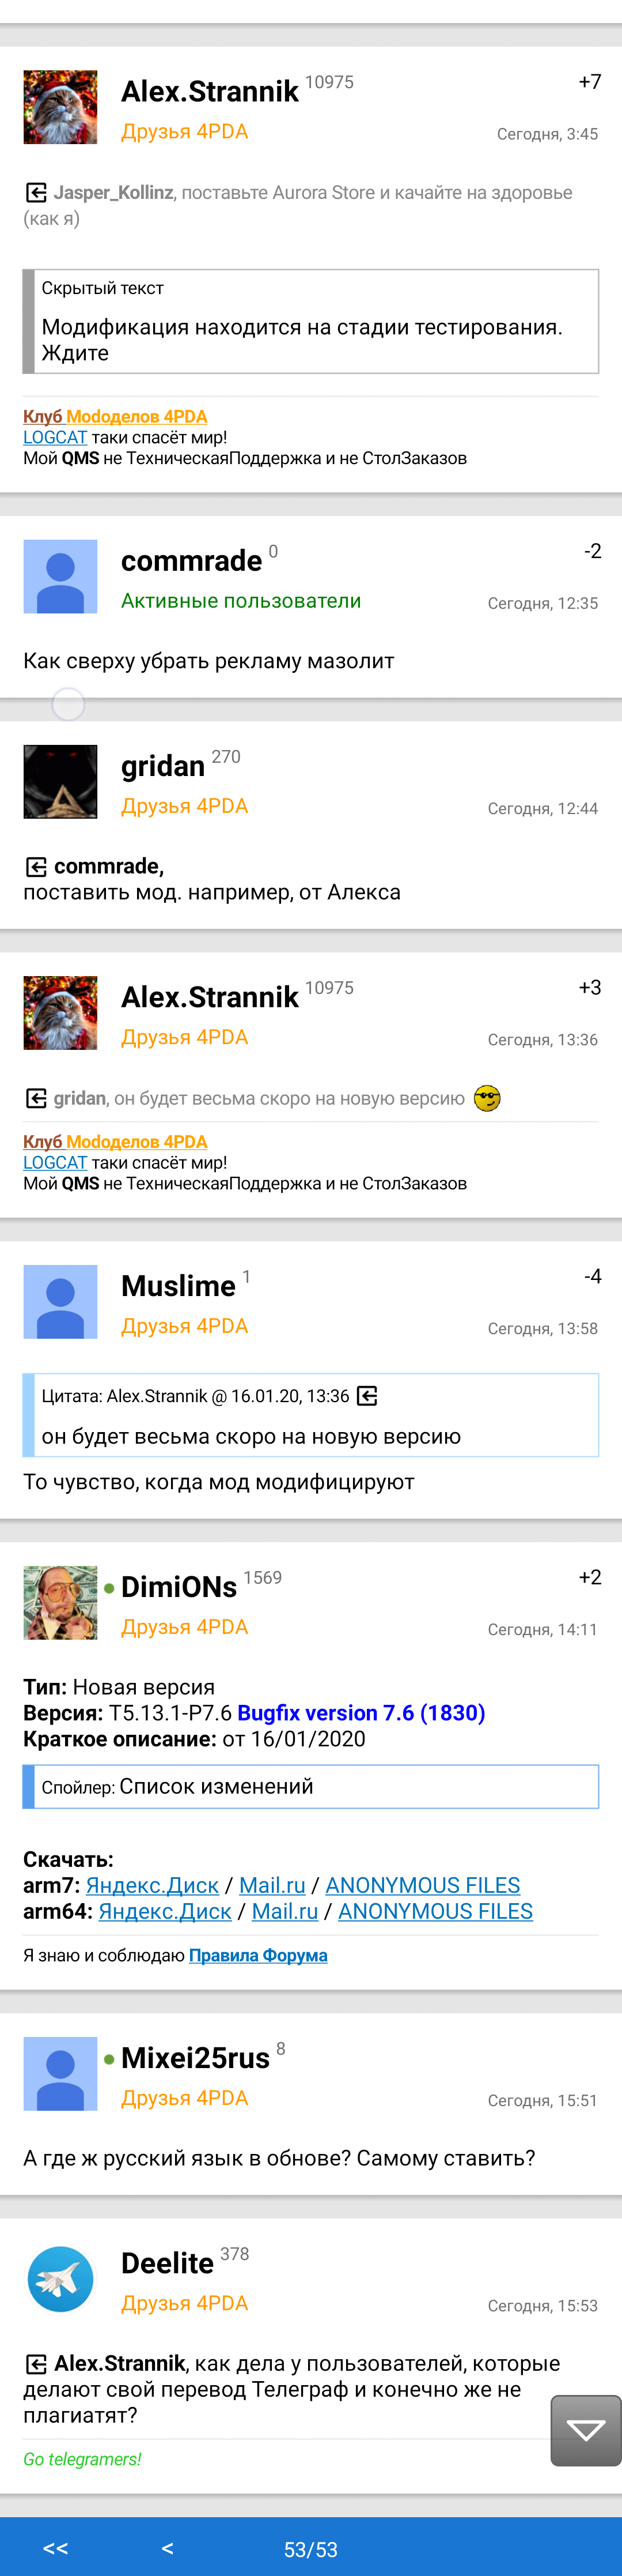622x2576 pixels.
Task: Download arm64 build from ANONYMOUS FILES
Action: [435, 1911]
